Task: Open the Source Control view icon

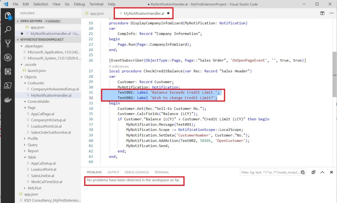Action: [8, 43]
